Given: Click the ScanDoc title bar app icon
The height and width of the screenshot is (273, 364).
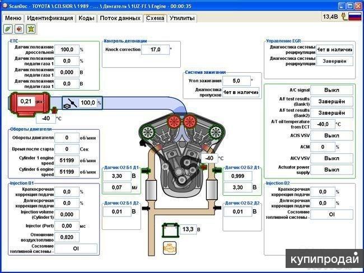Looking at the screenshot, I should (x=4, y=6).
